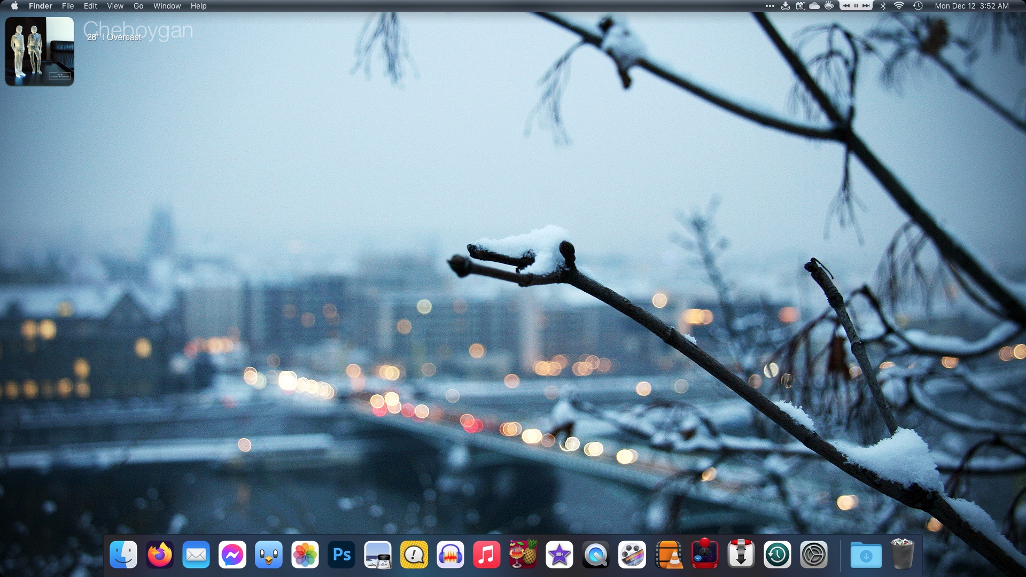Open Preview app in dock
The height and width of the screenshot is (577, 1026).
tap(378, 555)
